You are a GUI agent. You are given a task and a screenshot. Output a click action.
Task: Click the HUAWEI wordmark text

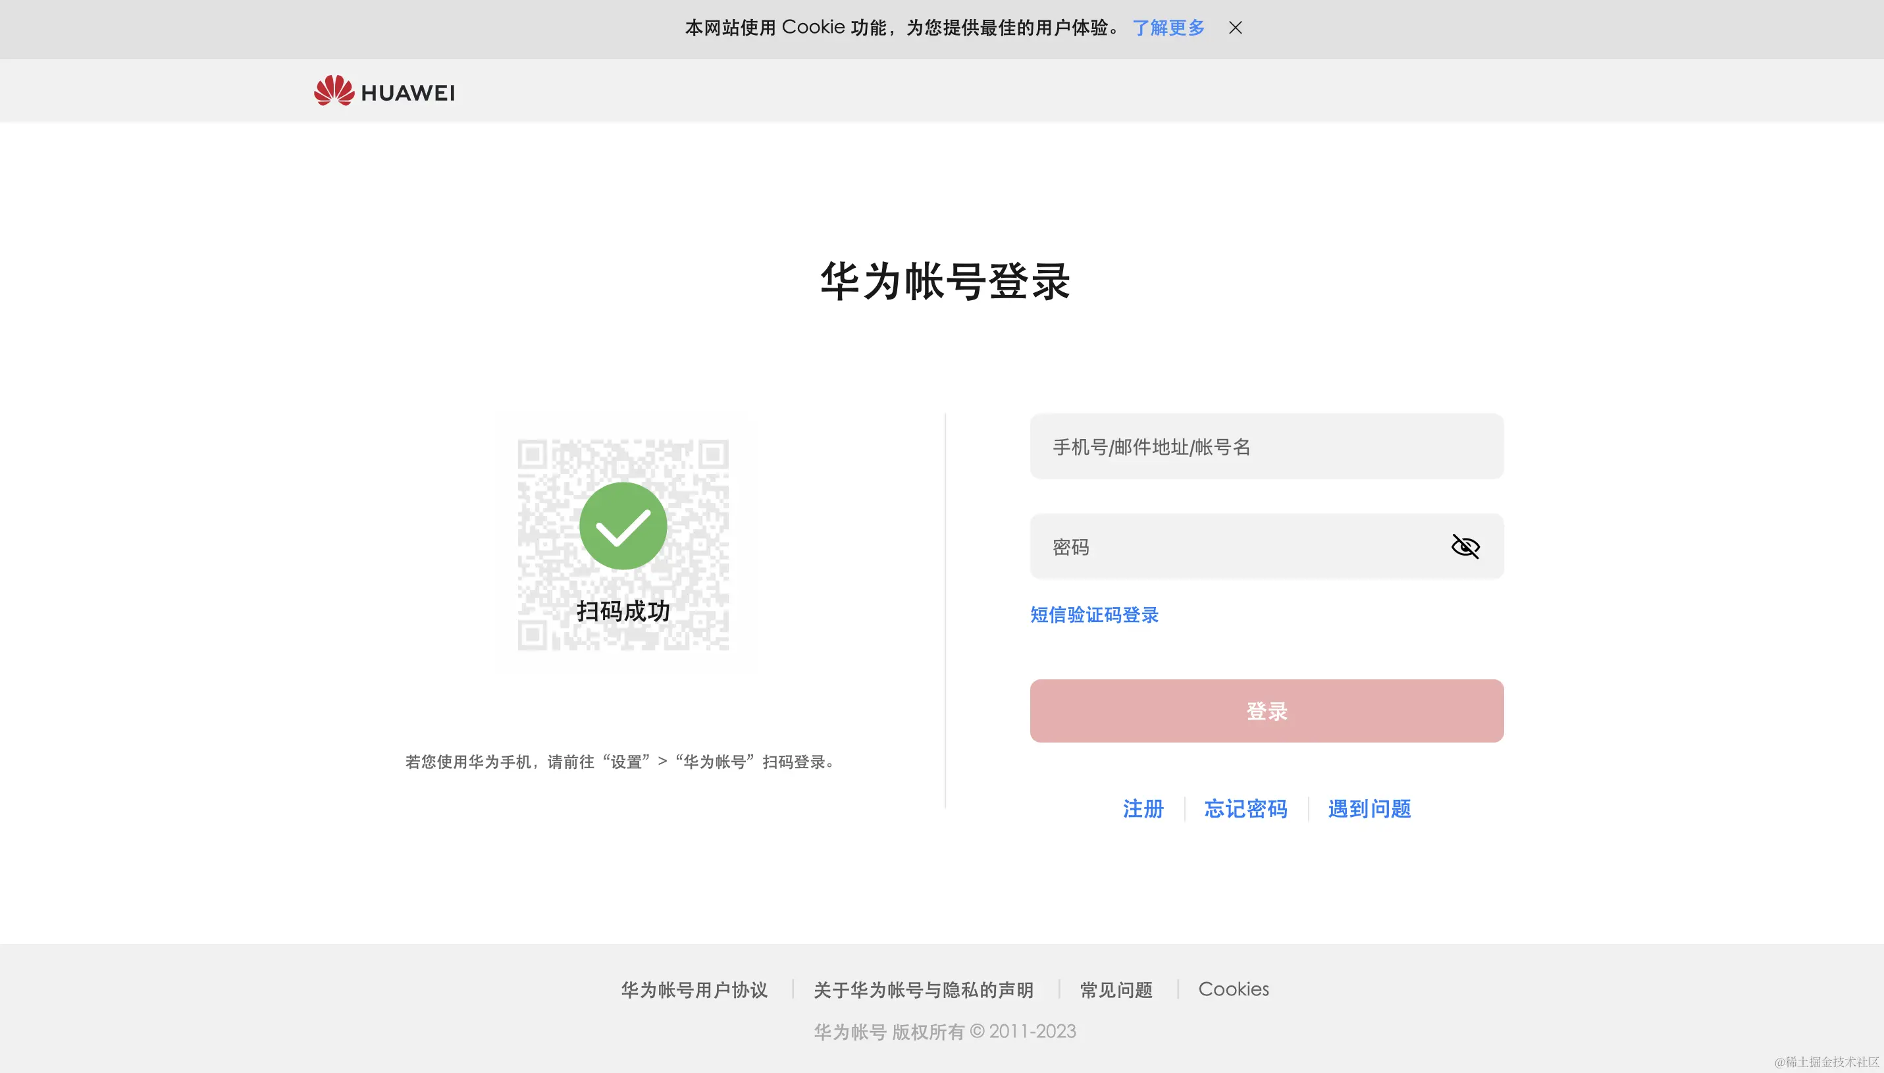pos(407,93)
